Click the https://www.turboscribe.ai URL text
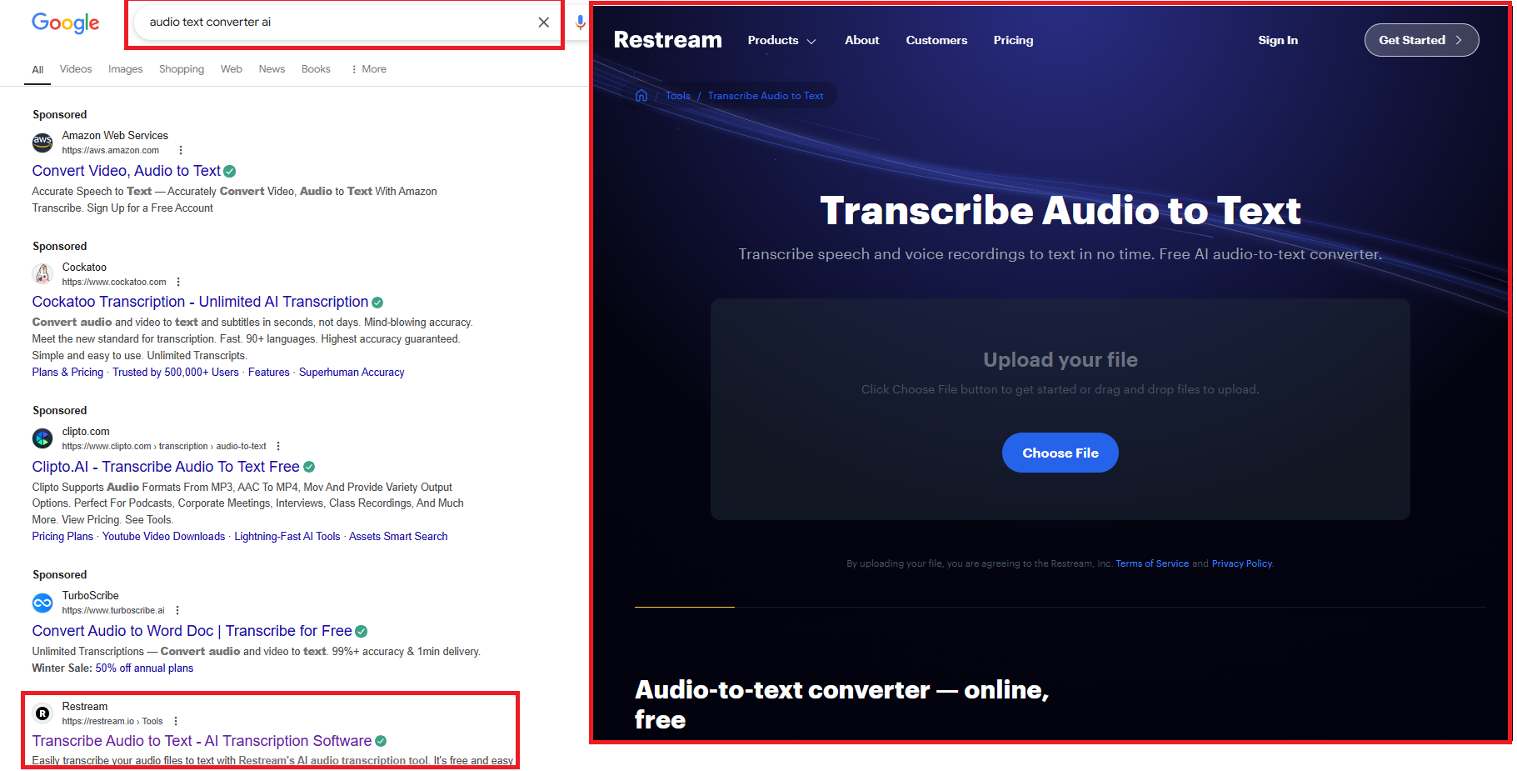Image resolution: width=1517 pixels, height=771 pixels. tap(113, 610)
